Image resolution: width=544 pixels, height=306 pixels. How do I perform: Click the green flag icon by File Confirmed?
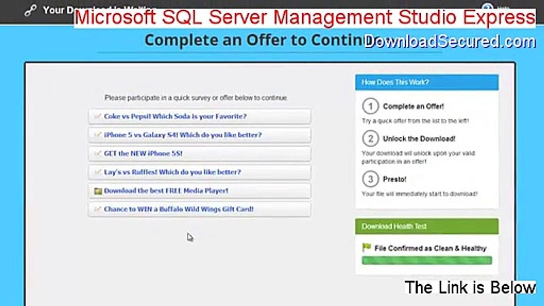pyautogui.click(x=366, y=247)
